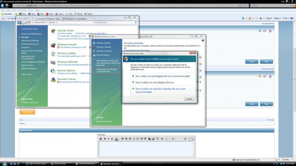Click 'Check for updates' under Security Center
This screenshot has width=296, height=166.
pos(65,33)
